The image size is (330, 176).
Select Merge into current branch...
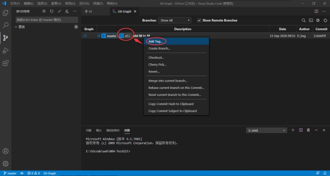(176, 81)
